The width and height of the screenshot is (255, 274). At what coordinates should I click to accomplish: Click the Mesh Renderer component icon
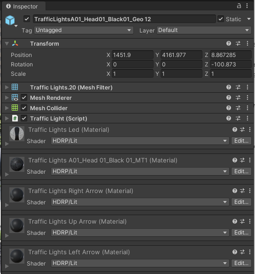click(15, 97)
